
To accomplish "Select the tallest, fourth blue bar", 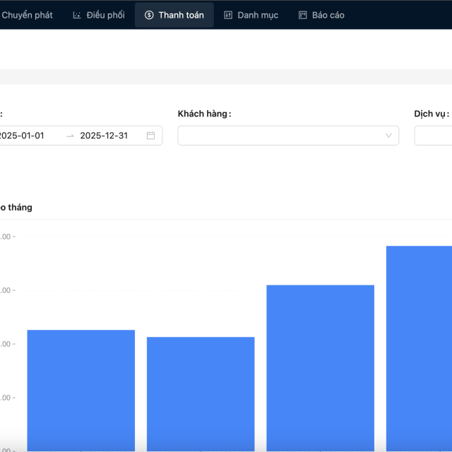I will coord(419,349).
